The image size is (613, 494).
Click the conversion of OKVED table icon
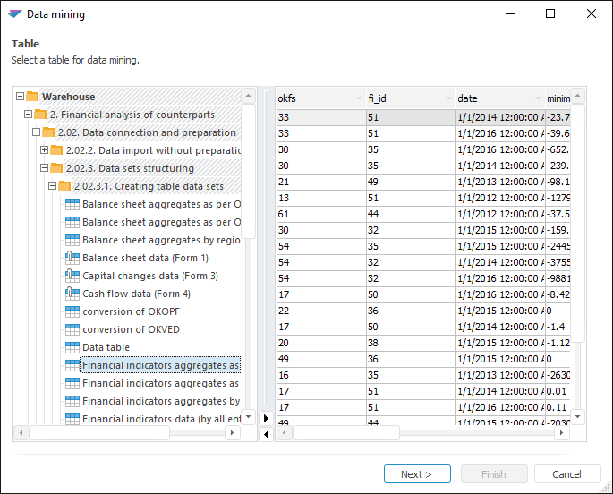(x=73, y=329)
